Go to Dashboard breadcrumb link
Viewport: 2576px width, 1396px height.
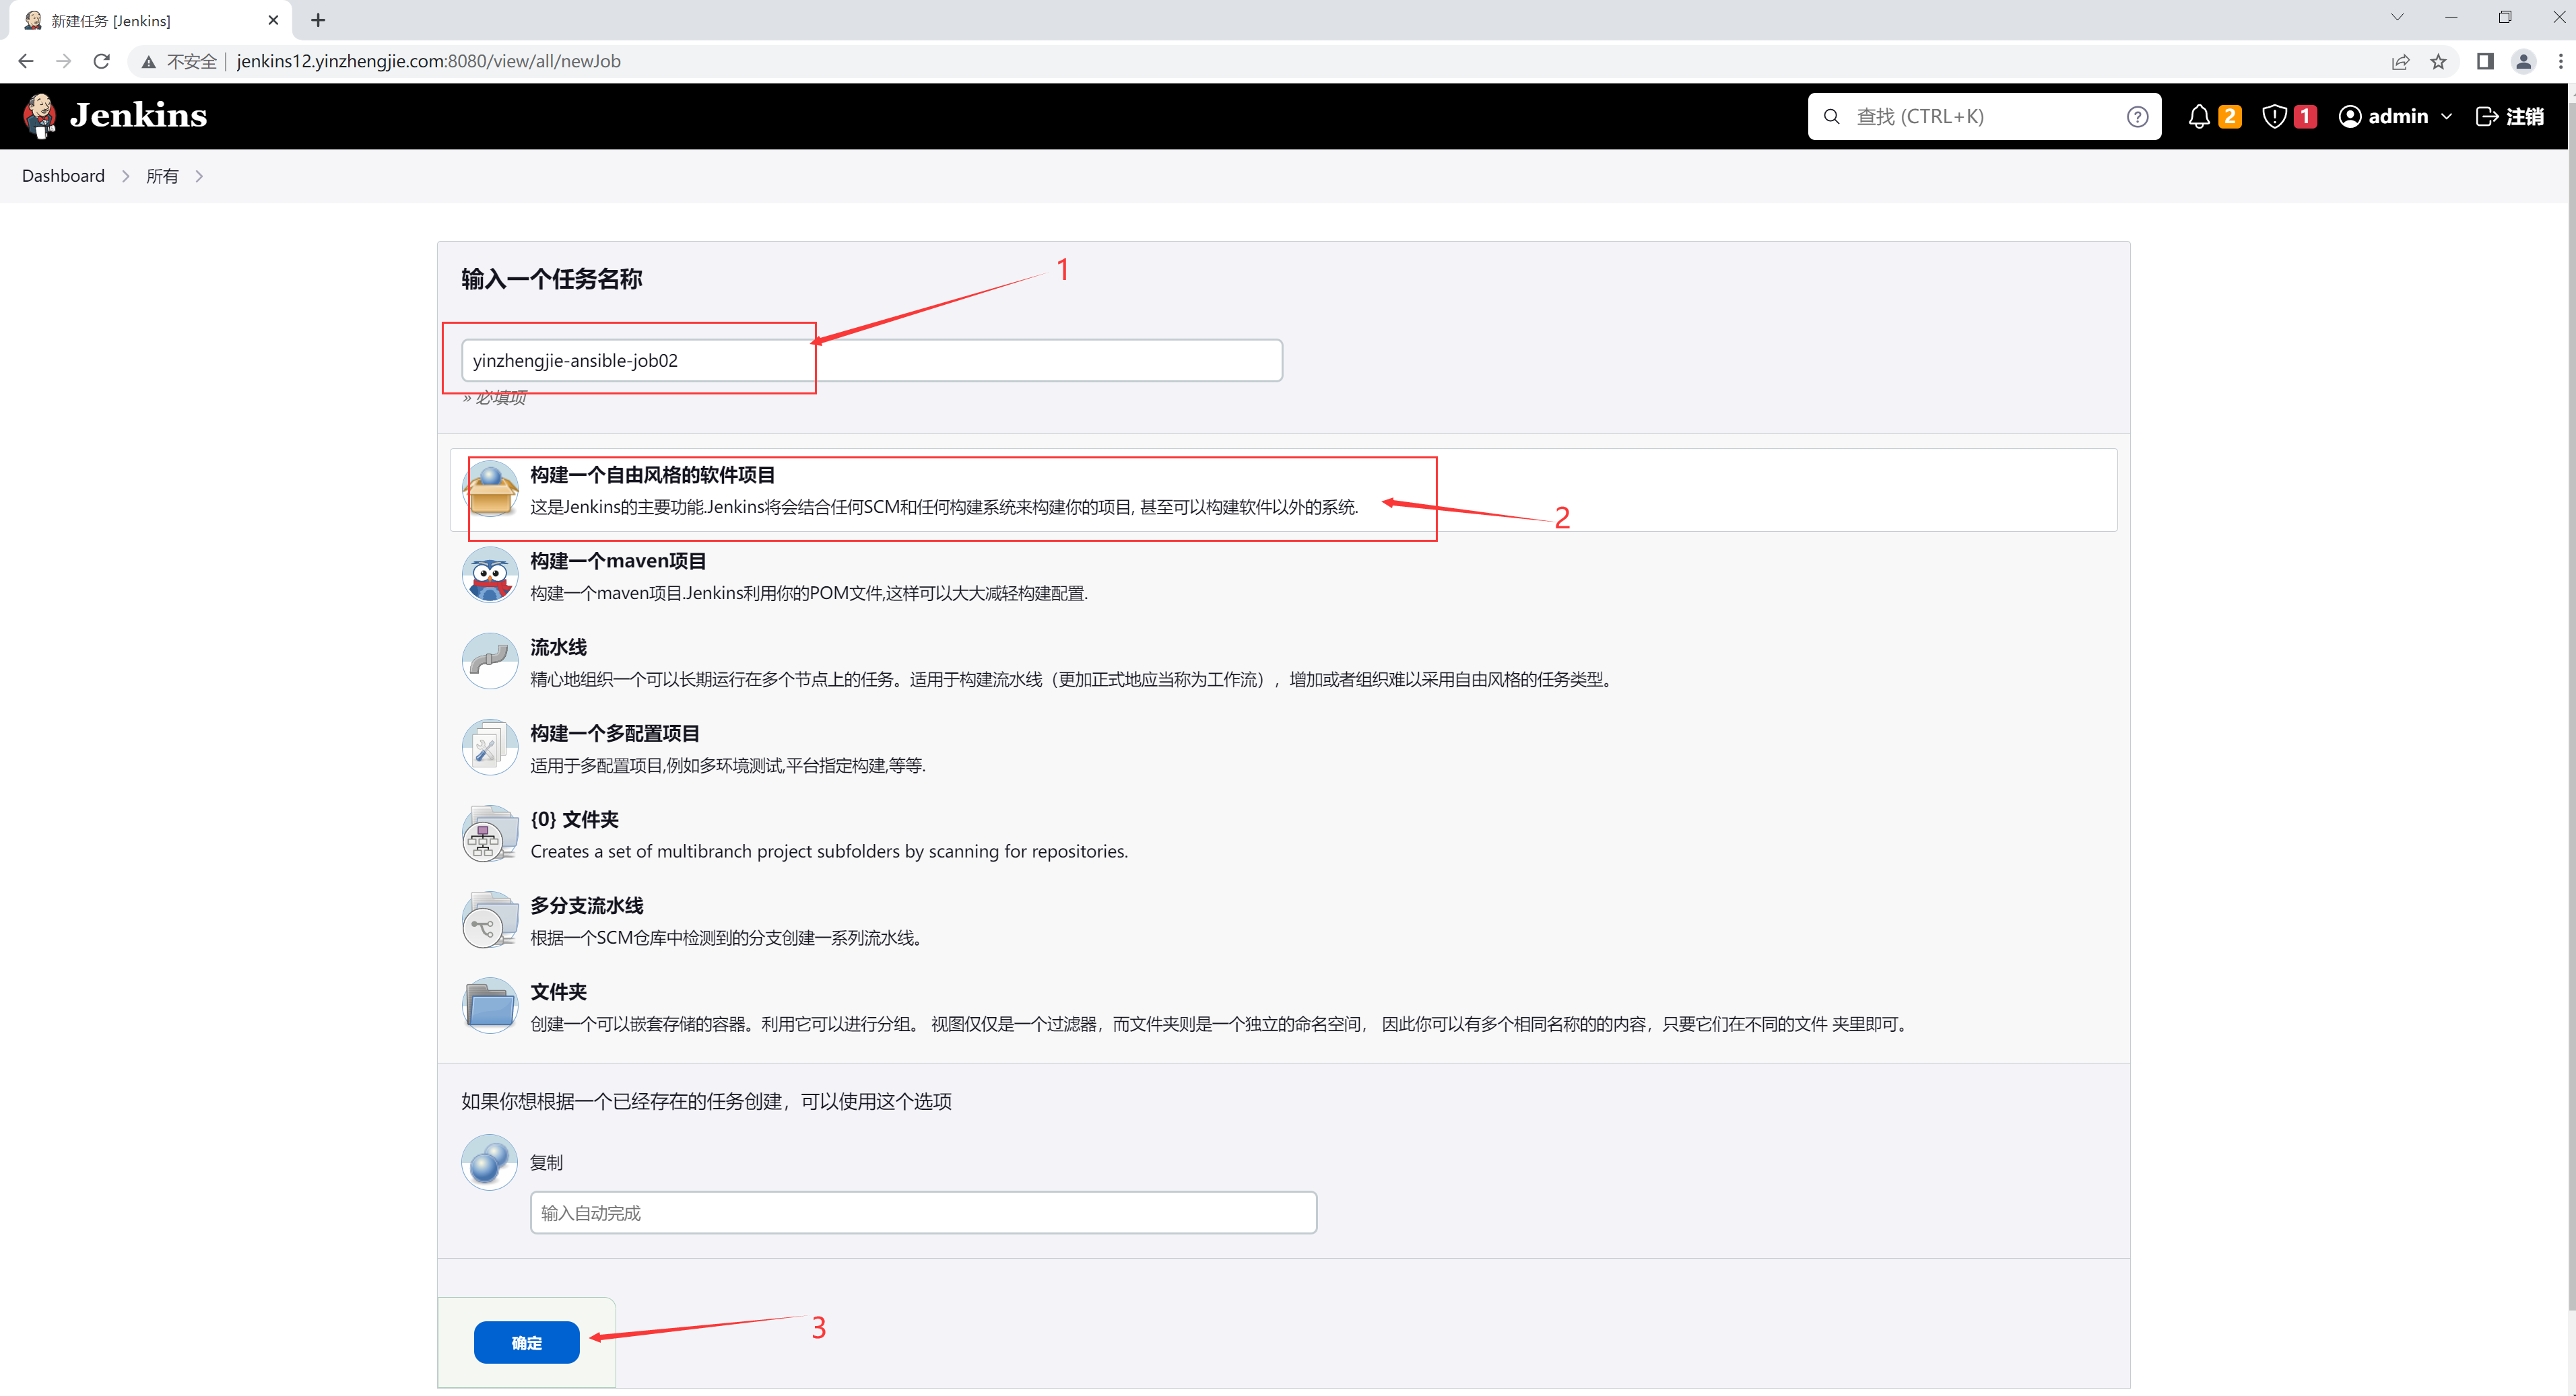point(63,176)
